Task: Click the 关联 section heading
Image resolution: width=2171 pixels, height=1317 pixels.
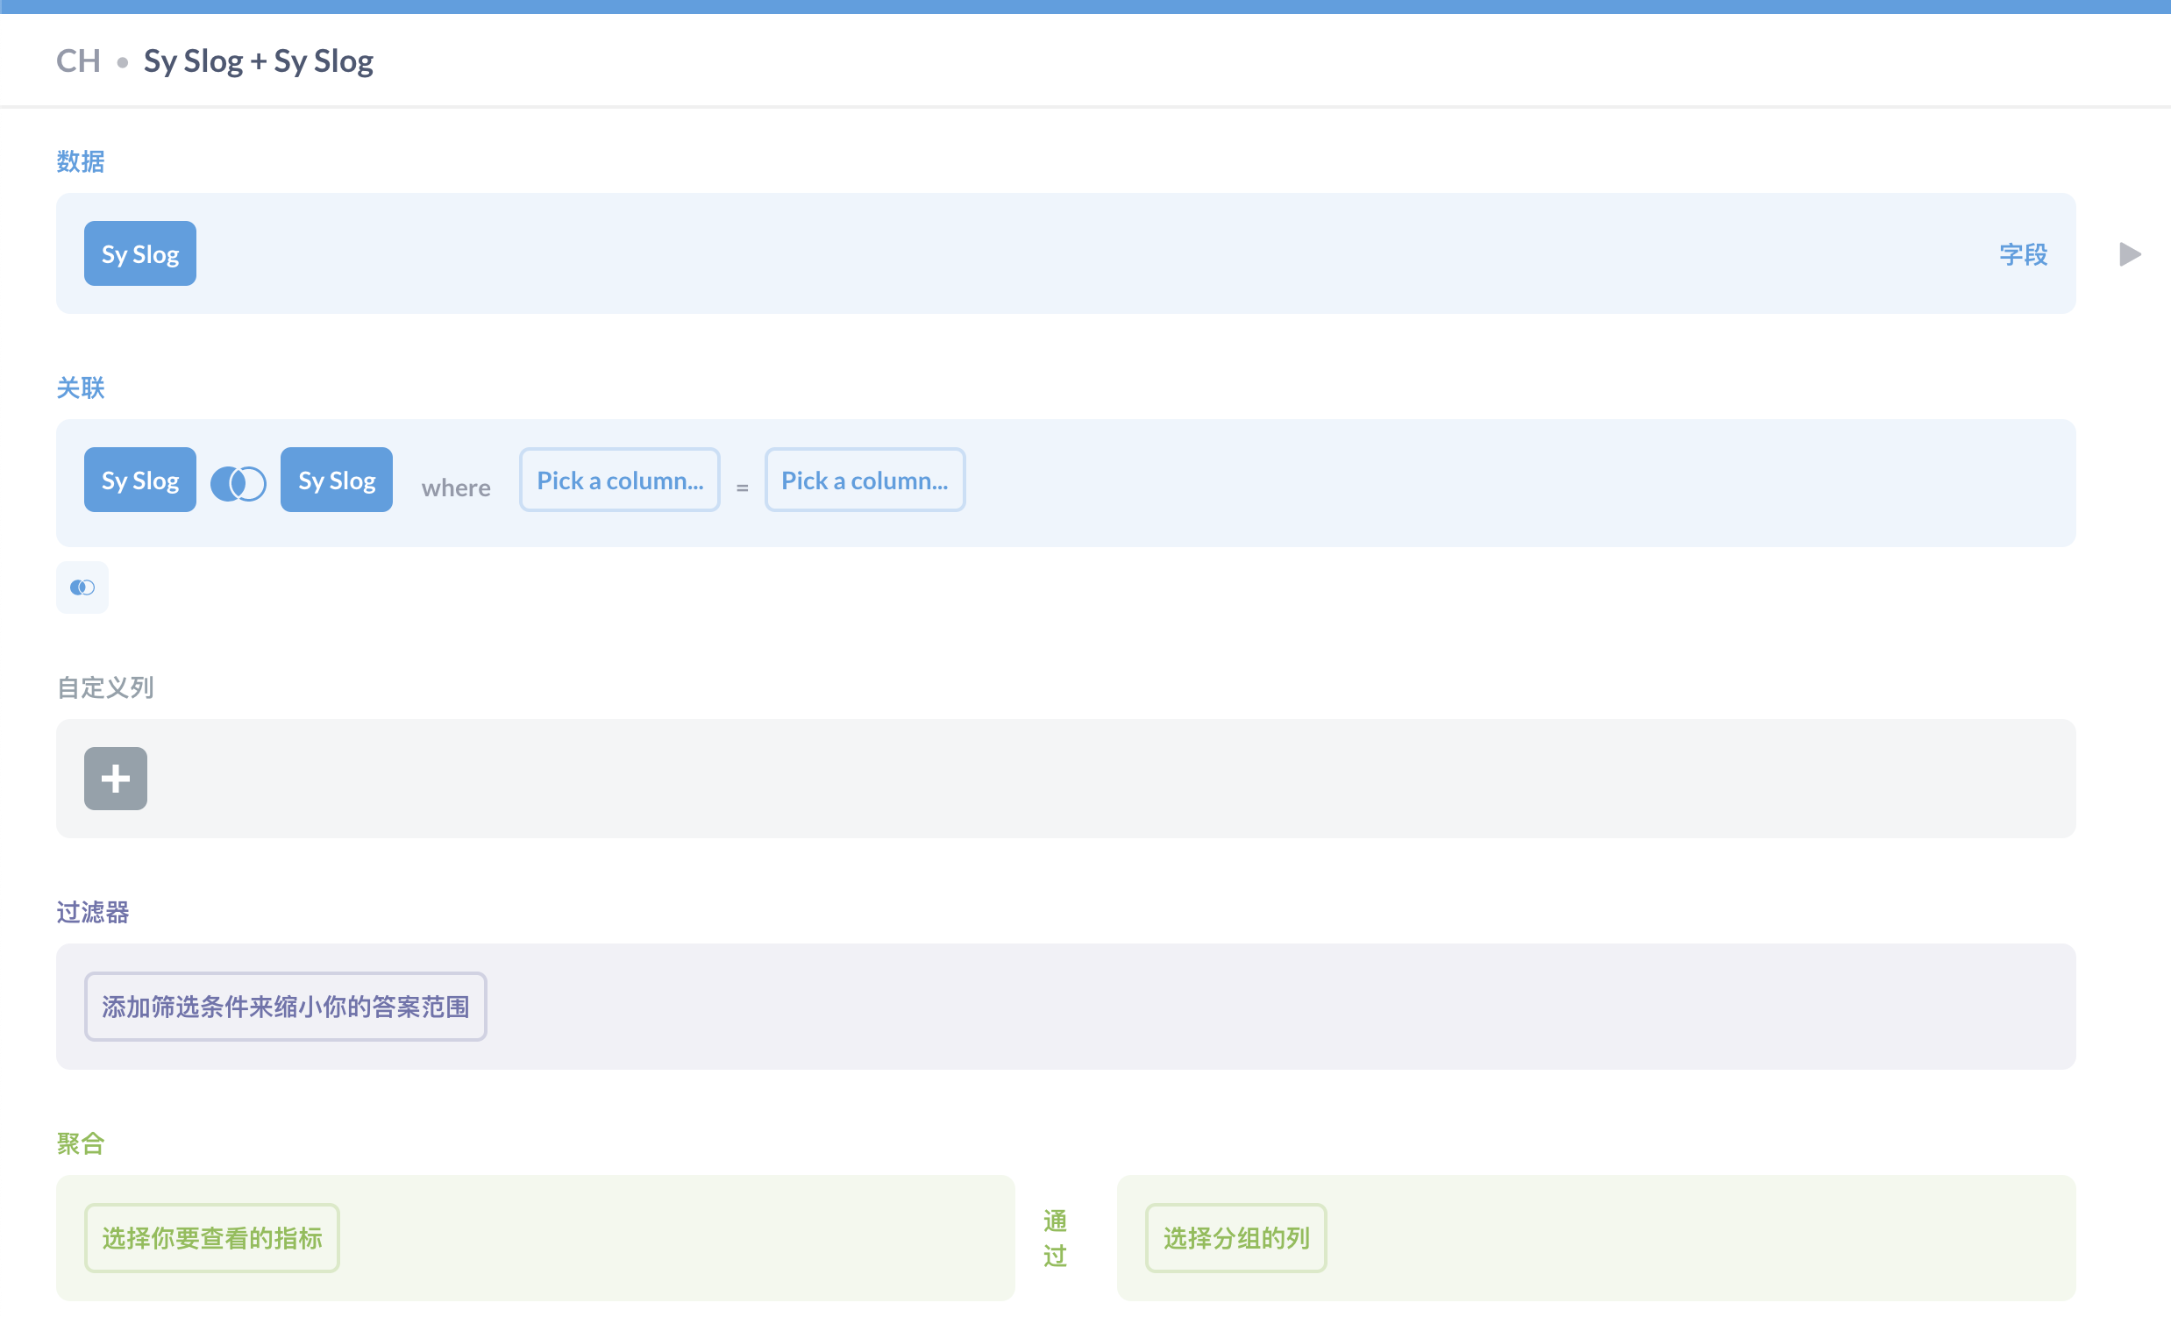Action: point(80,388)
